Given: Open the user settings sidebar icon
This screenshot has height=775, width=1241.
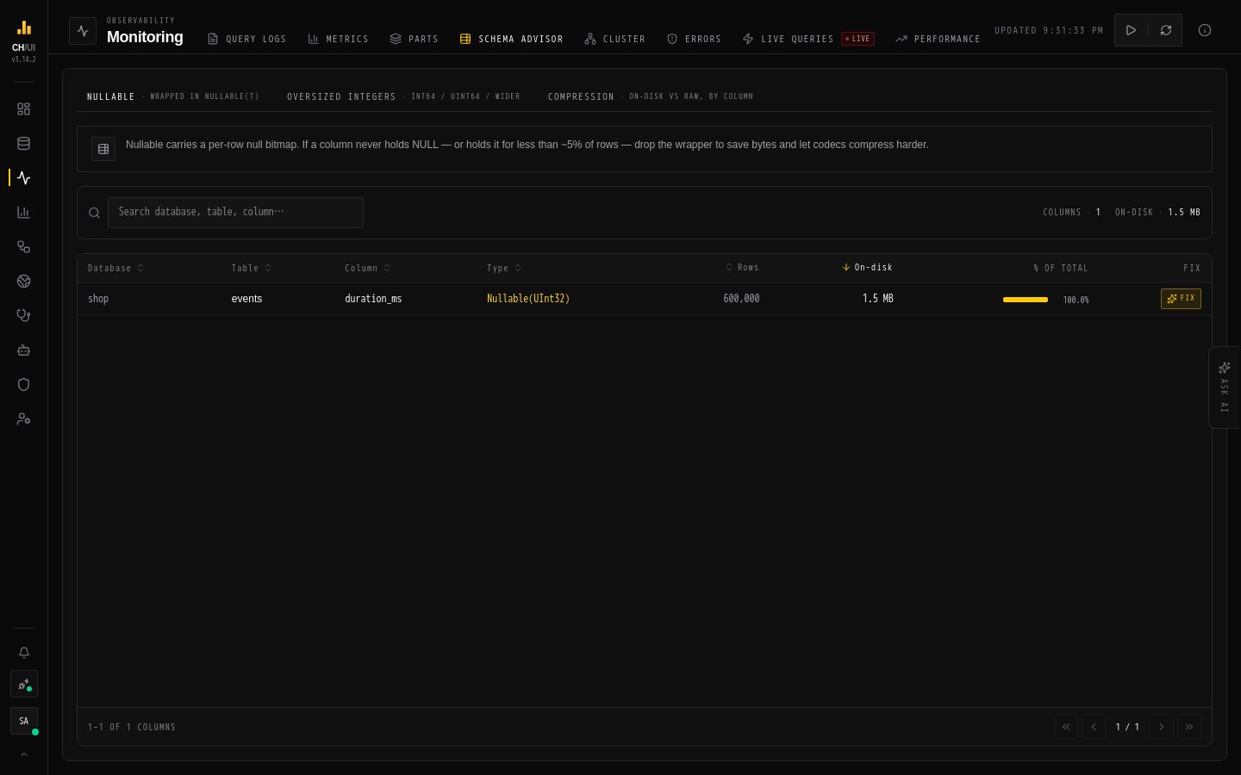Looking at the screenshot, I should pos(23,419).
